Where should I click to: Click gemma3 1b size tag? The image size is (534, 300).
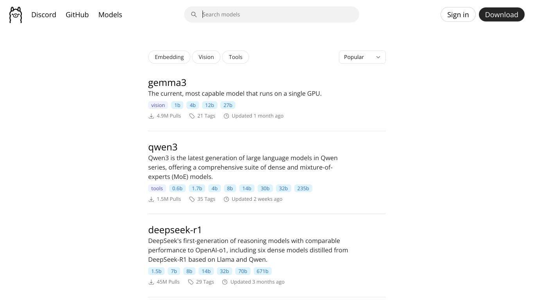tap(177, 105)
